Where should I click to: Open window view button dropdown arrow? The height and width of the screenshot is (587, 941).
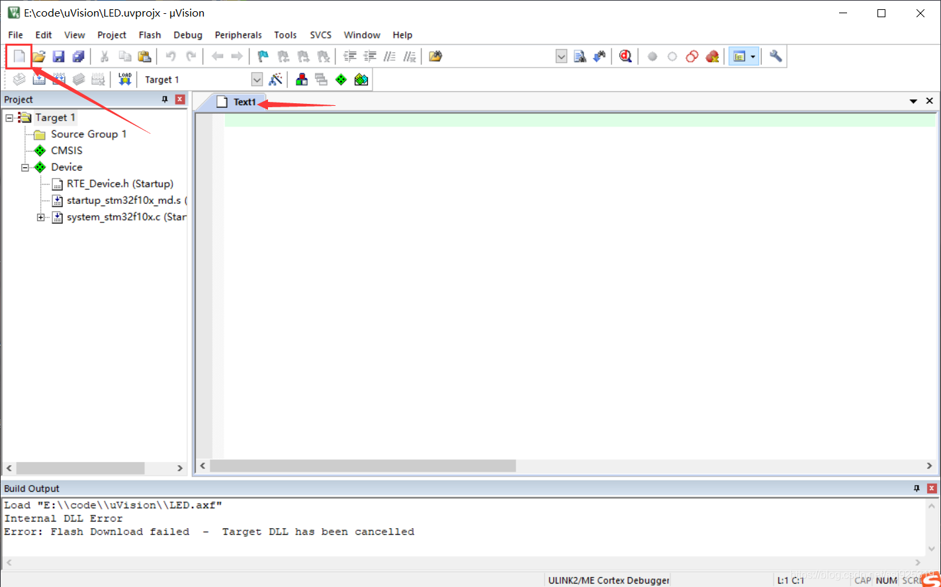click(x=753, y=56)
